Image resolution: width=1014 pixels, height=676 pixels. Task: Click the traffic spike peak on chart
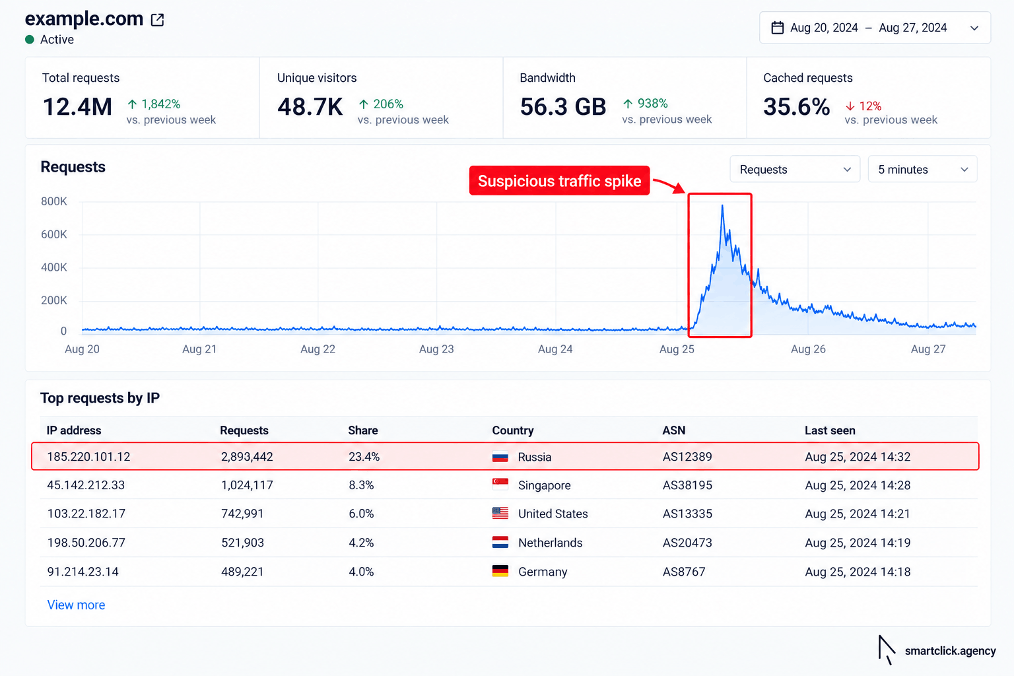(x=722, y=206)
